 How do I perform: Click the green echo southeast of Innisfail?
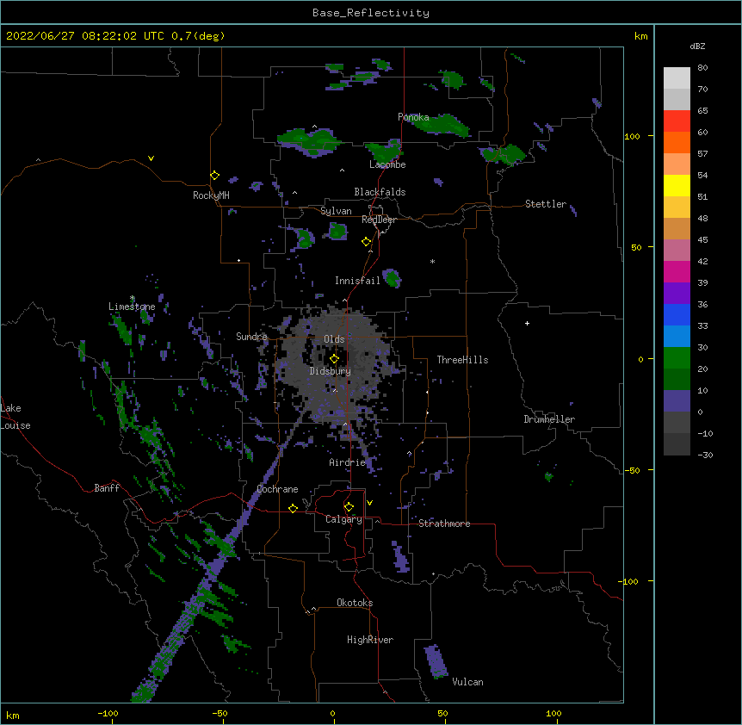click(392, 278)
